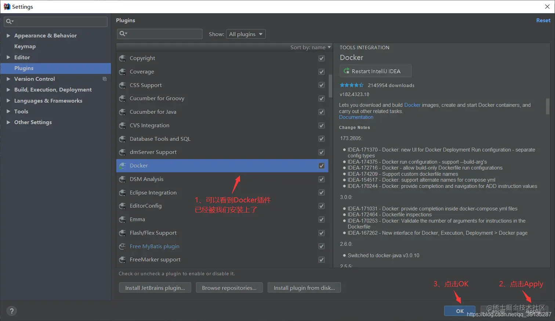
Task: Select the EditorConfig plugin row
Action: pos(222,206)
